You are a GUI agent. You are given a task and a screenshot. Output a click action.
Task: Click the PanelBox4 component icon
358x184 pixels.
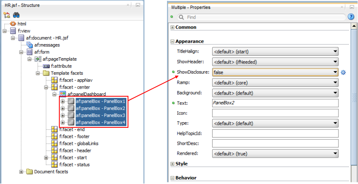point(71,123)
